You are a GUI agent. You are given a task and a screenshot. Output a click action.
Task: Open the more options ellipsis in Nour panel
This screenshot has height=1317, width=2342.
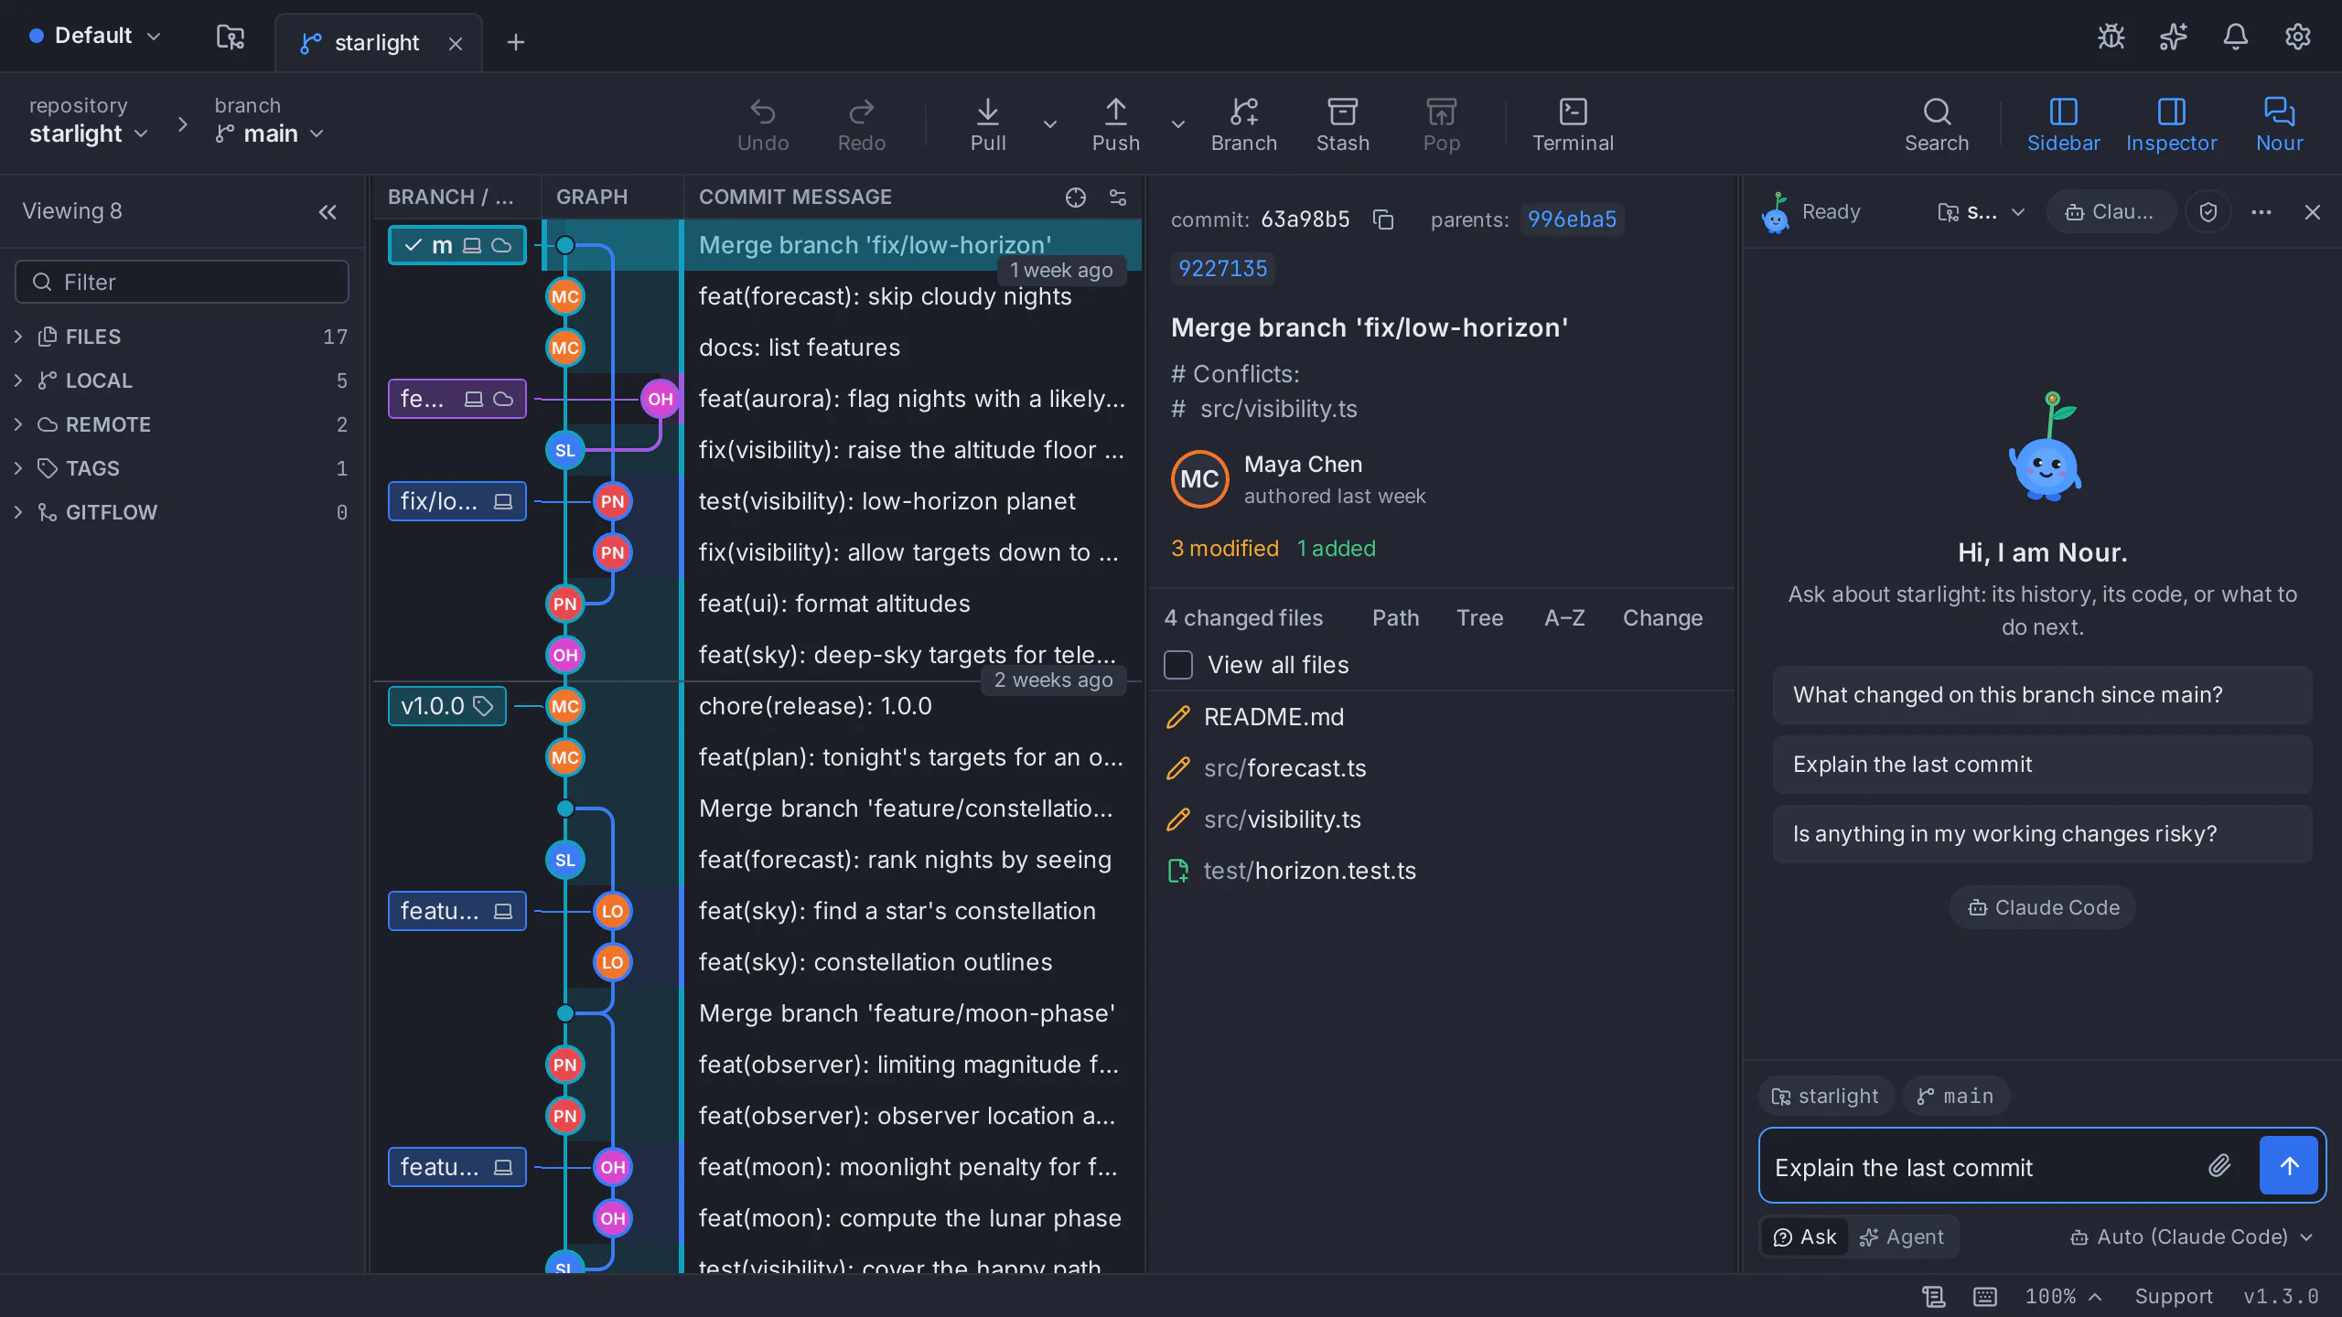pyautogui.click(x=2261, y=212)
